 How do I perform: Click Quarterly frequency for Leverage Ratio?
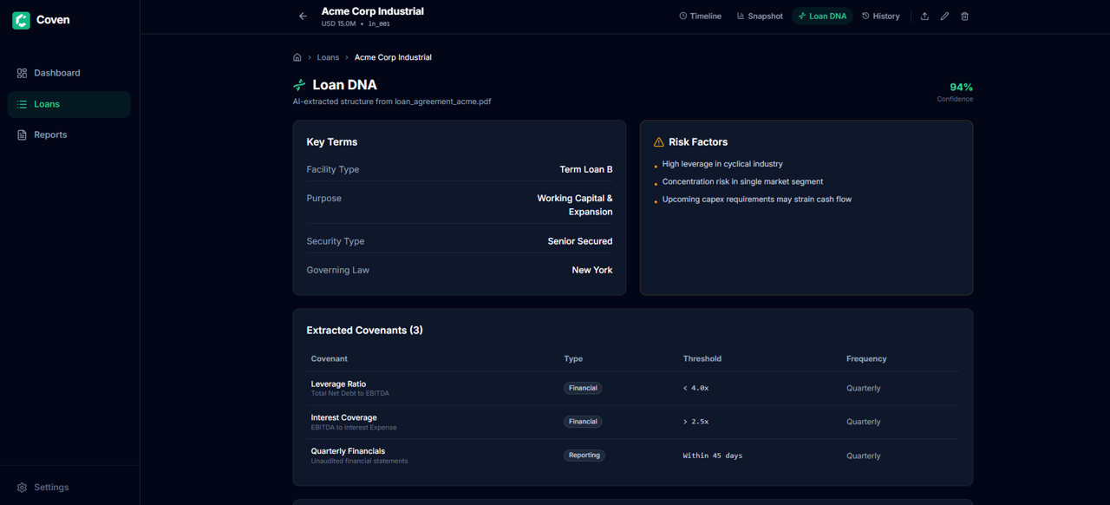tap(864, 389)
